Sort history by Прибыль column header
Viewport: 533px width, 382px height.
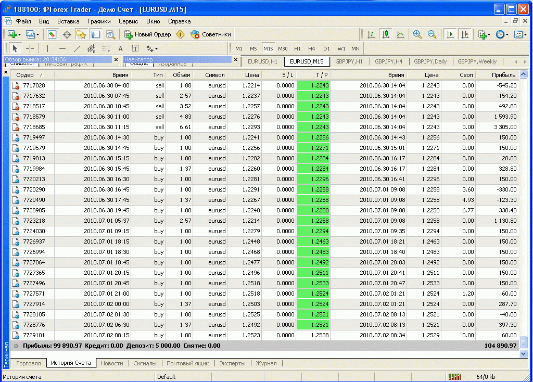(503, 75)
